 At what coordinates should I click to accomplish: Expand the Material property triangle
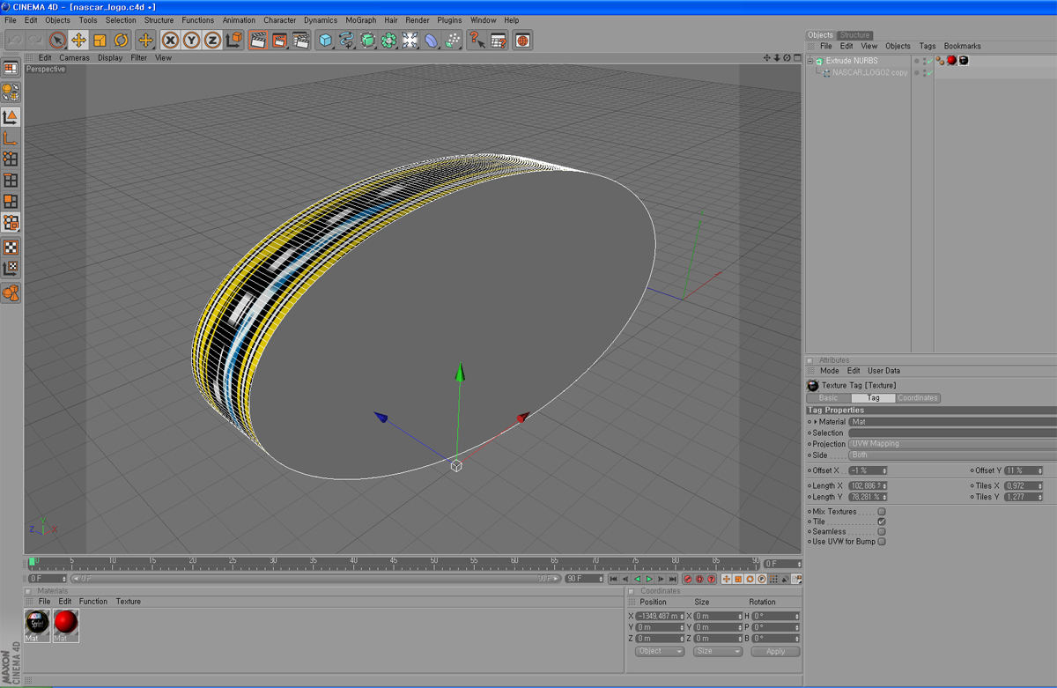pos(816,422)
